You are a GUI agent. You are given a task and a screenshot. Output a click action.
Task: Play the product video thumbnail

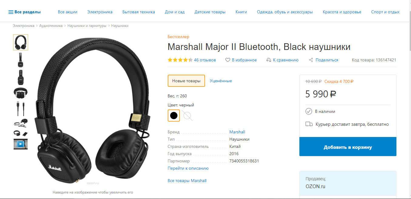coord(21,144)
